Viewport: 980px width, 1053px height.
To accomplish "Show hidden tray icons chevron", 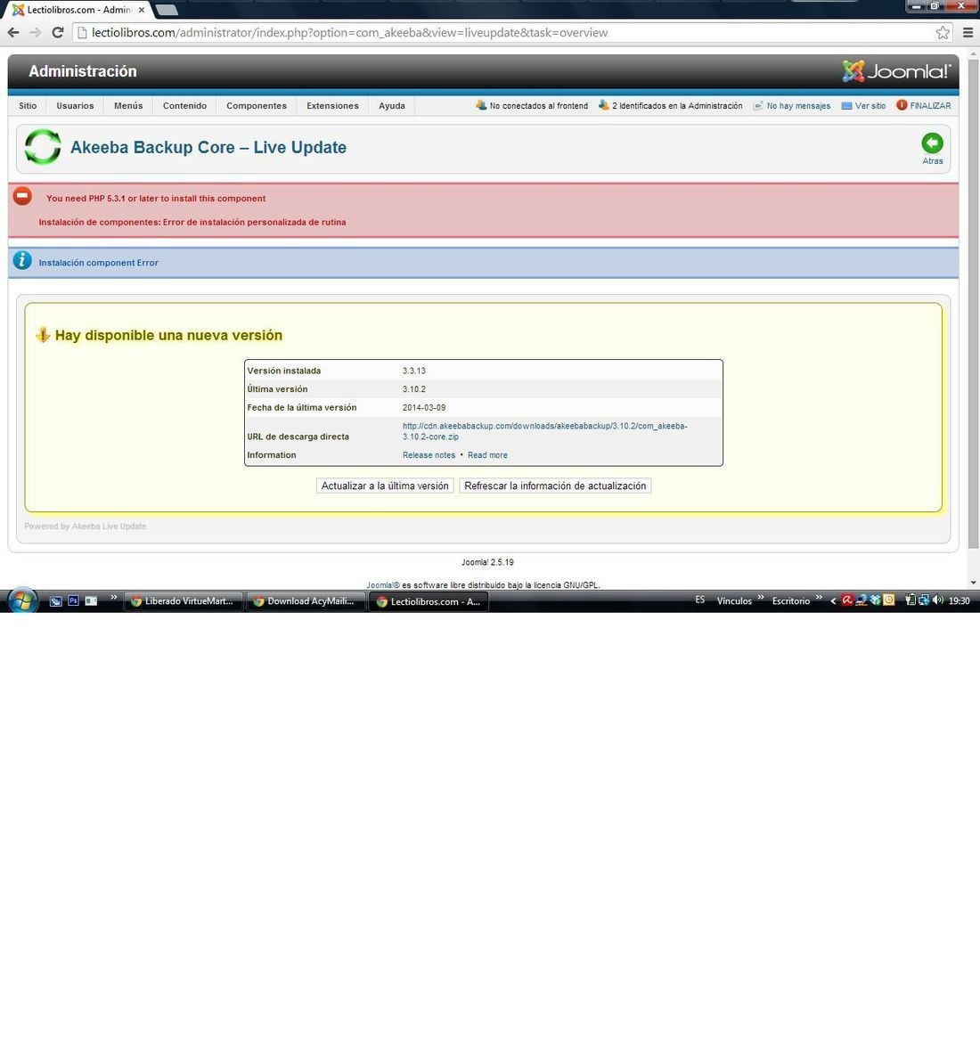I will (x=834, y=601).
